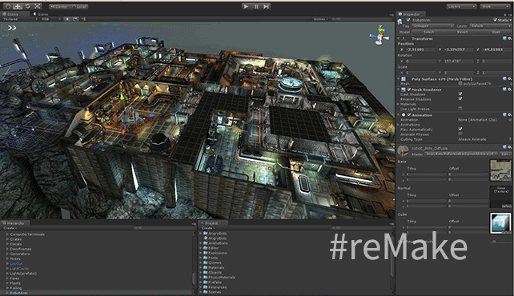Click the robot_Arm_Diffuse material preview sphere
Screen dimensions: 514x296
pyautogui.click(x=404, y=150)
